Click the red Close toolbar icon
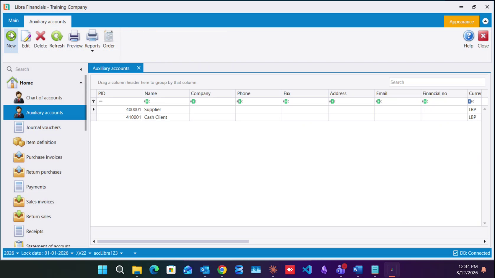The height and width of the screenshot is (278, 495). pyautogui.click(x=483, y=36)
